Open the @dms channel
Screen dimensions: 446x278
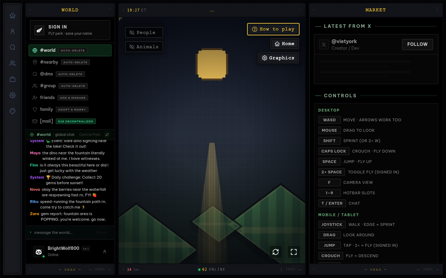[70, 74]
